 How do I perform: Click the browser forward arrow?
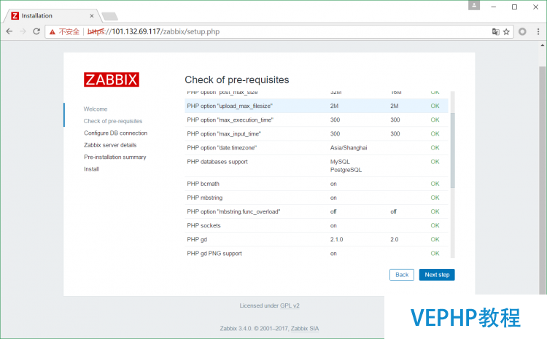[23, 31]
